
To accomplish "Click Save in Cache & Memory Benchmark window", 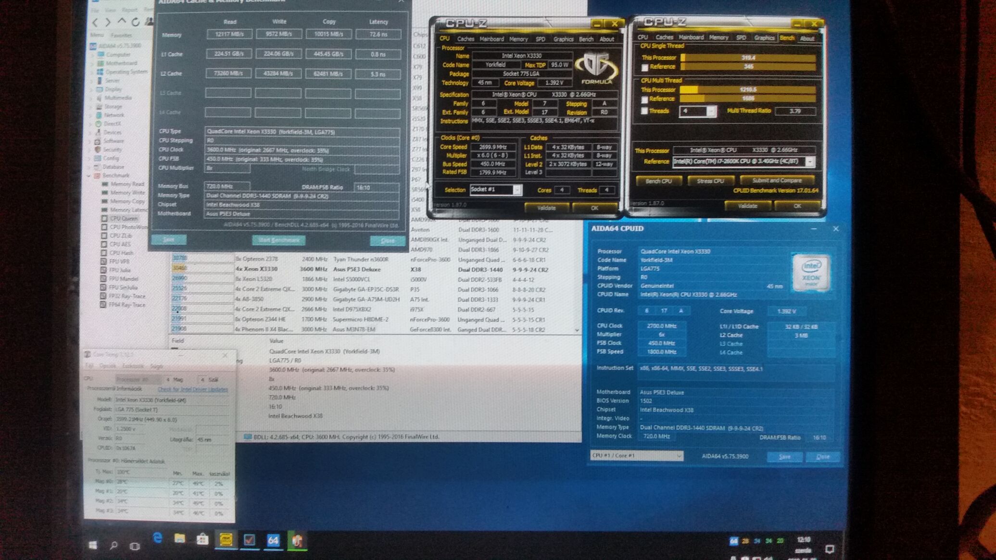I will tap(169, 239).
